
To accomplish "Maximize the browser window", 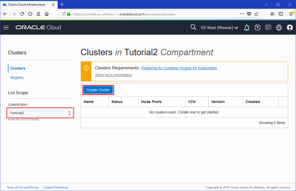I will [278, 5].
